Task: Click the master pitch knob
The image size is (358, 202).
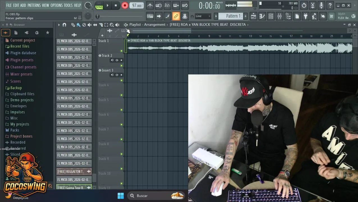Action: pos(88,16)
